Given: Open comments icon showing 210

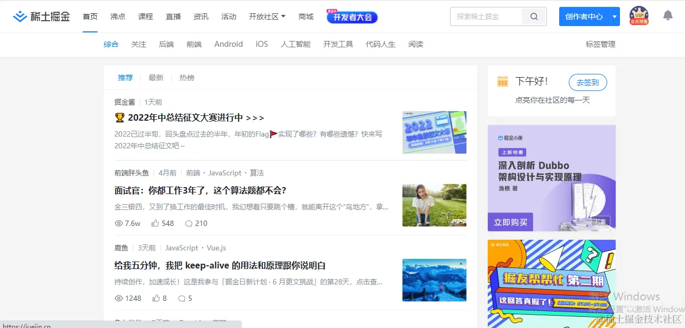Looking at the screenshot, I should tap(188, 223).
